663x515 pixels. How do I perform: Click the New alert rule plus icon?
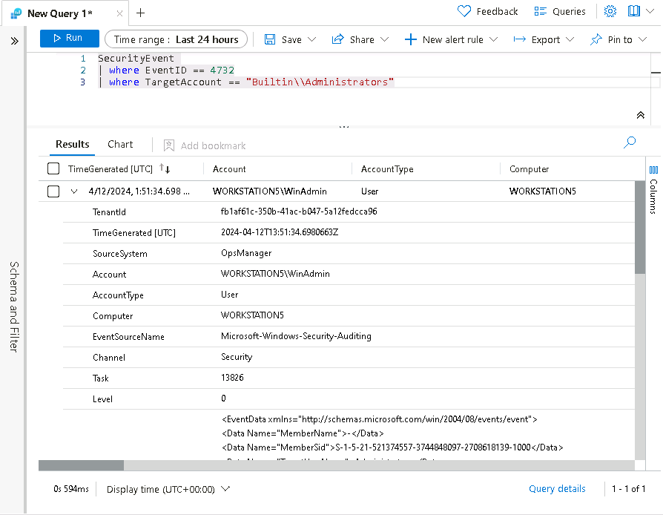[410, 39]
